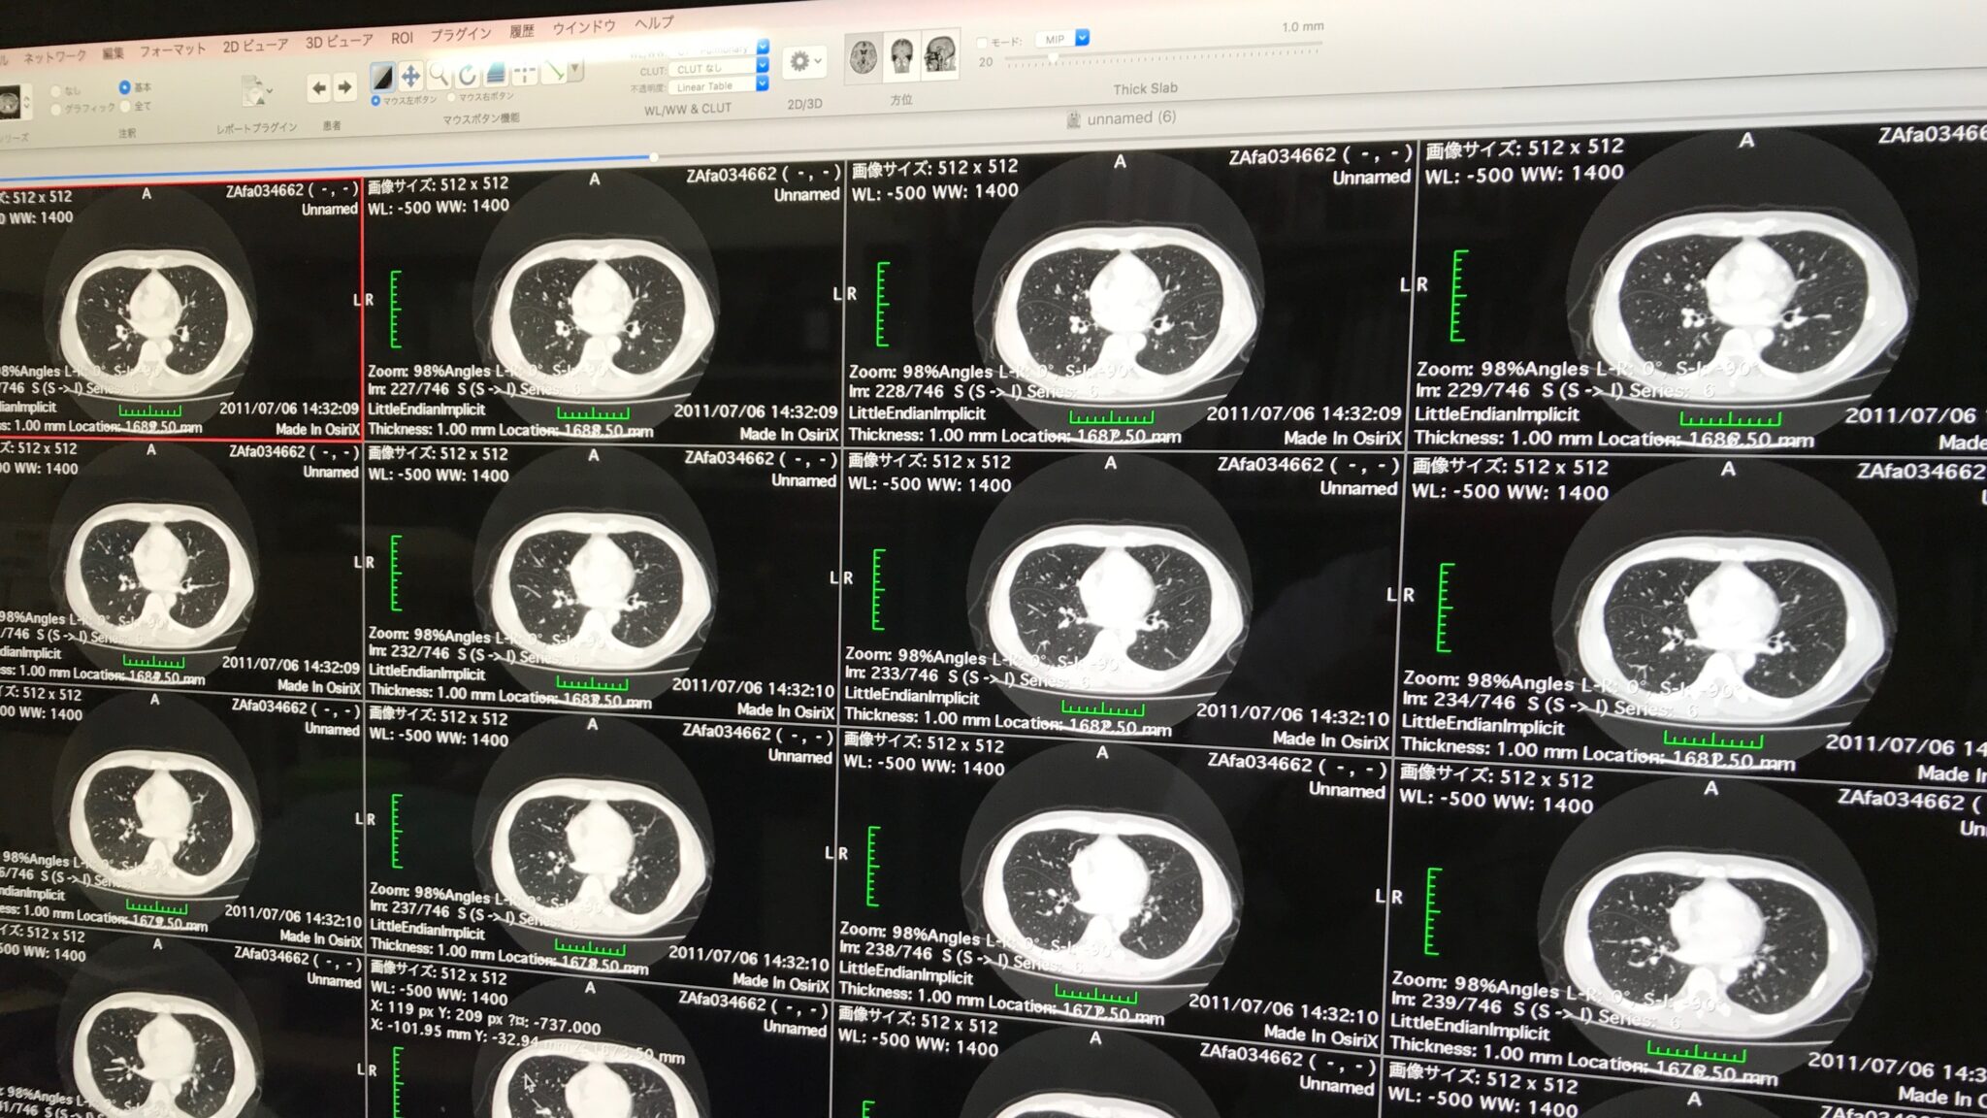Open the プラグイン menu

tap(461, 34)
